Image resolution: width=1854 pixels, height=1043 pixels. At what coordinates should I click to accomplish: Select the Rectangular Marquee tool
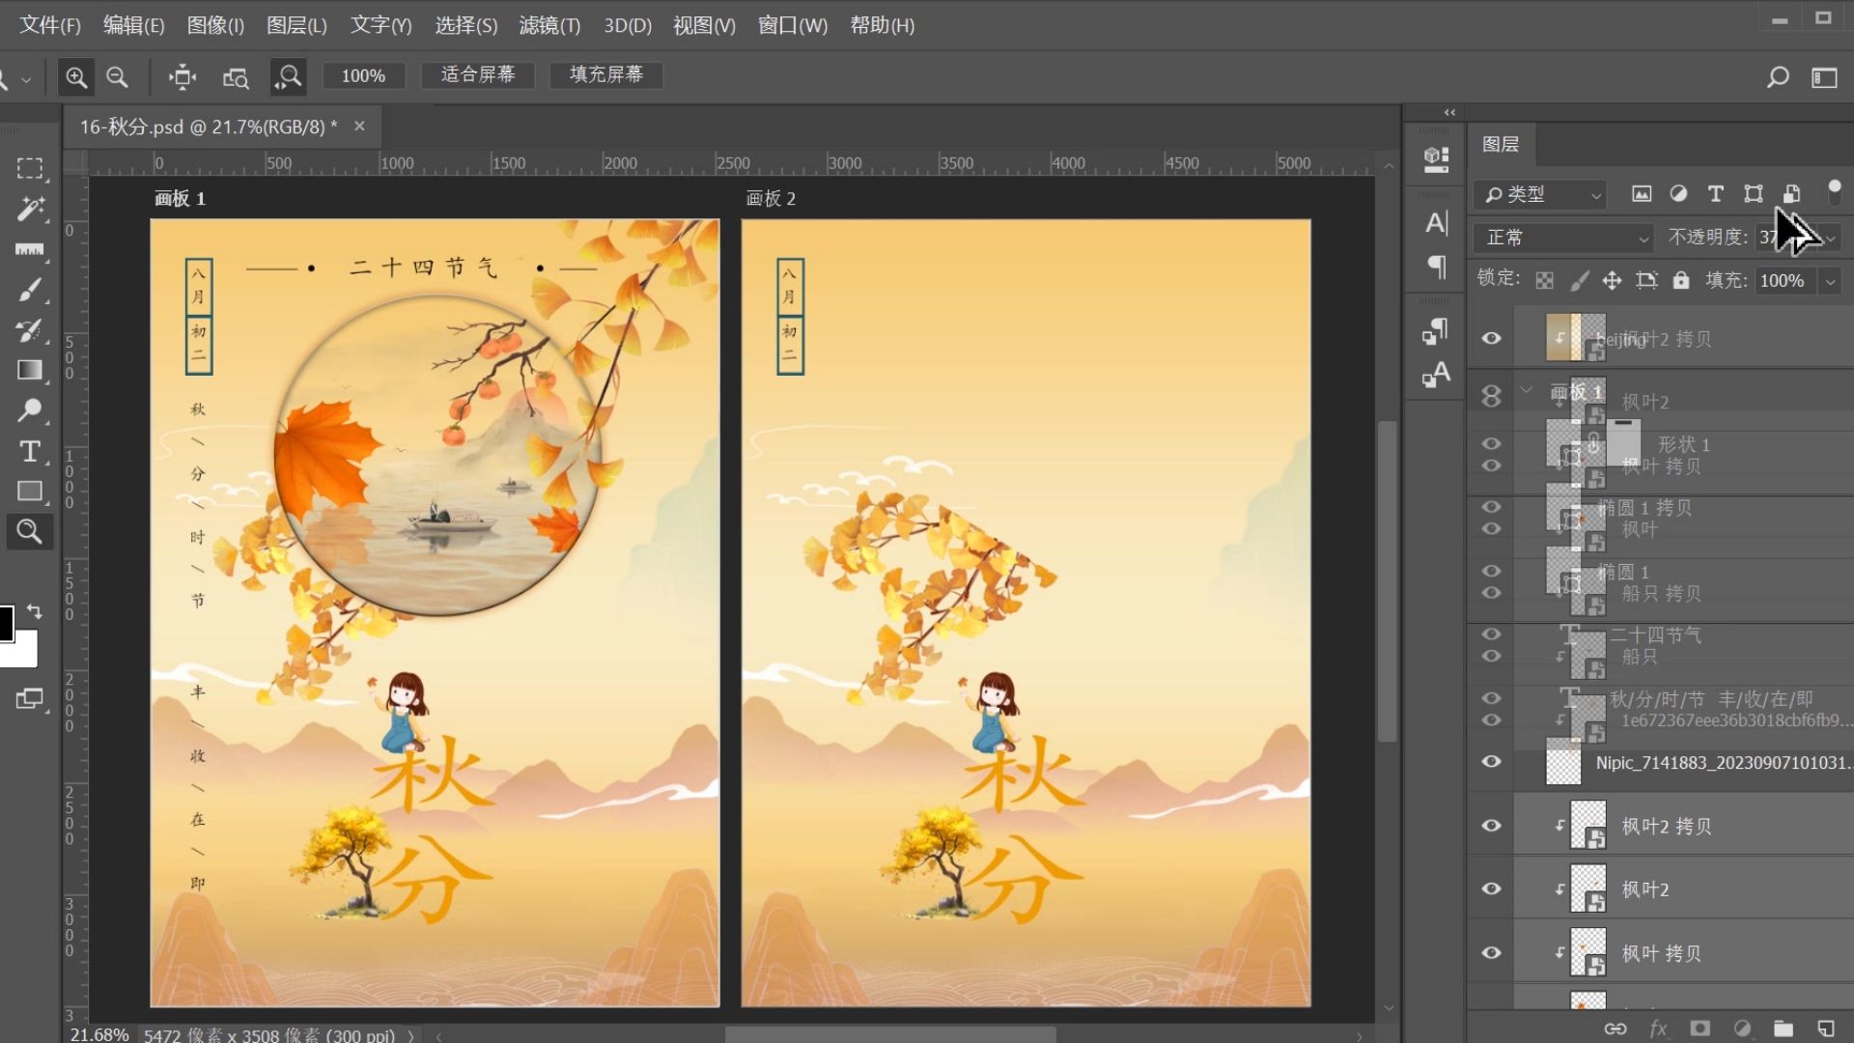[x=29, y=167]
